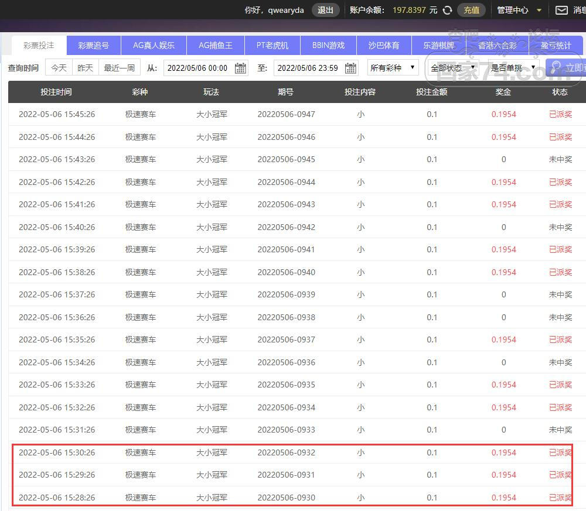Switch to the 沙巴体育 tab
Screen dimensions: 586x511
(x=384, y=46)
